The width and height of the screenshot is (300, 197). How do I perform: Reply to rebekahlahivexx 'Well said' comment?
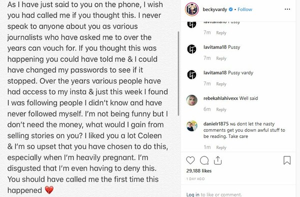point(221,110)
